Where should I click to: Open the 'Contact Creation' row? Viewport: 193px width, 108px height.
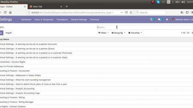[96, 106]
